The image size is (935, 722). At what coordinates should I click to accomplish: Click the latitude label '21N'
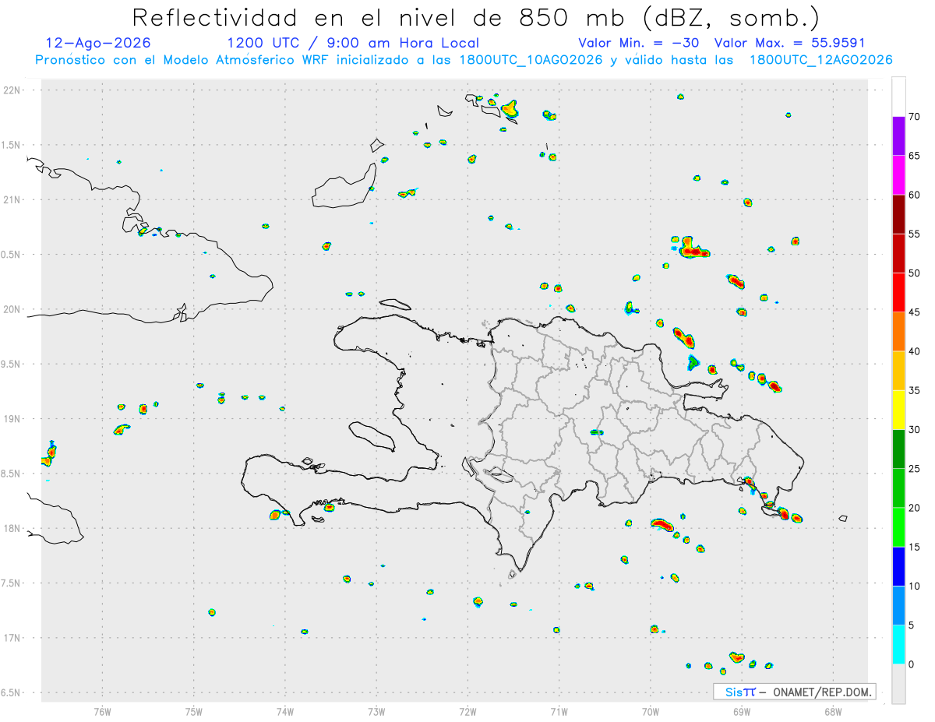[x=13, y=200]
